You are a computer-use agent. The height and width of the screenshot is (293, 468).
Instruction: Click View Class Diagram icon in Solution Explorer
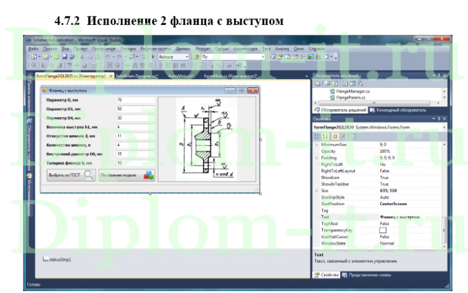tap(360, 83)
